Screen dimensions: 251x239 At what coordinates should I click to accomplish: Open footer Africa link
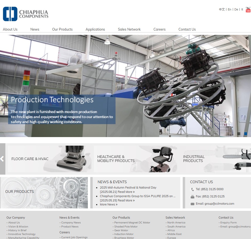171,230
